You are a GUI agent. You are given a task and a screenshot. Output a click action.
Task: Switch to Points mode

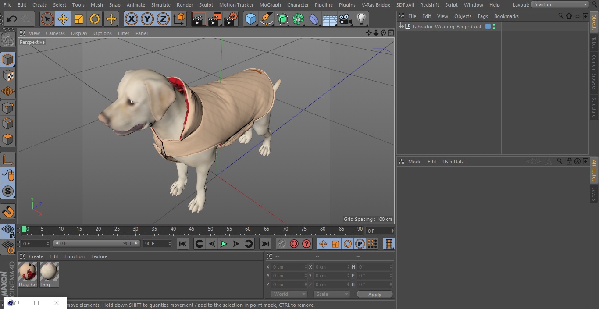point(8,107)
